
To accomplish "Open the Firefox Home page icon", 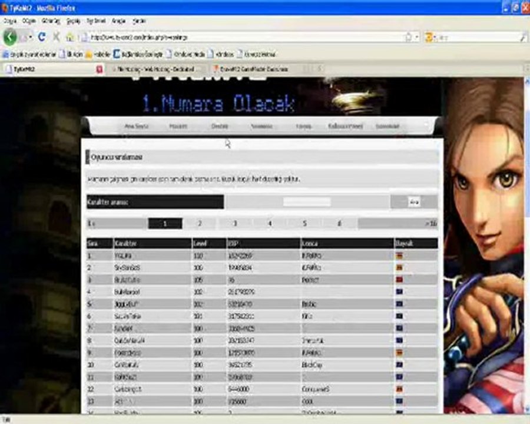I will (x=69, y=37).
